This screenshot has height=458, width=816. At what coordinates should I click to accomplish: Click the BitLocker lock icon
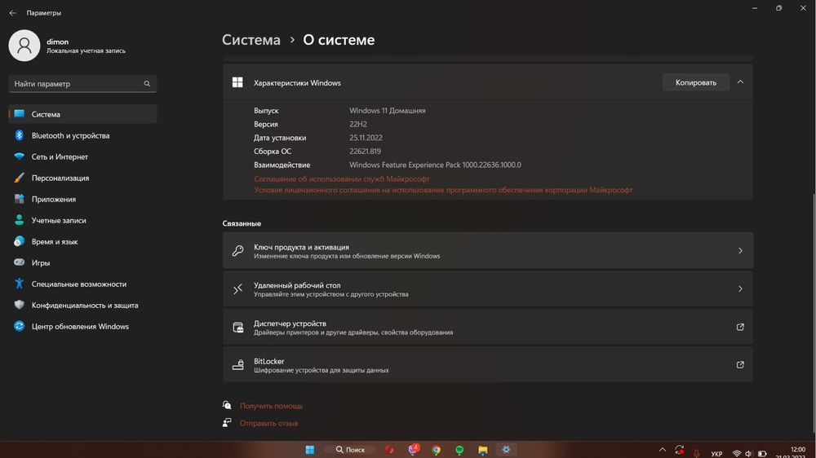pos(237,365)
